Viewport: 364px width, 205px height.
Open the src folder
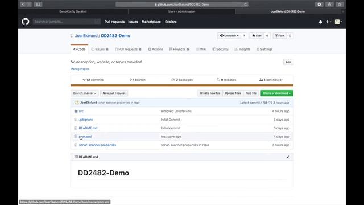pyautogui.click(x=81, y=112)
